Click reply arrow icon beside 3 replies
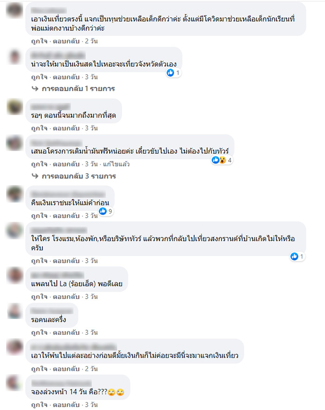The image size is (325, 410). pos(35,176)
